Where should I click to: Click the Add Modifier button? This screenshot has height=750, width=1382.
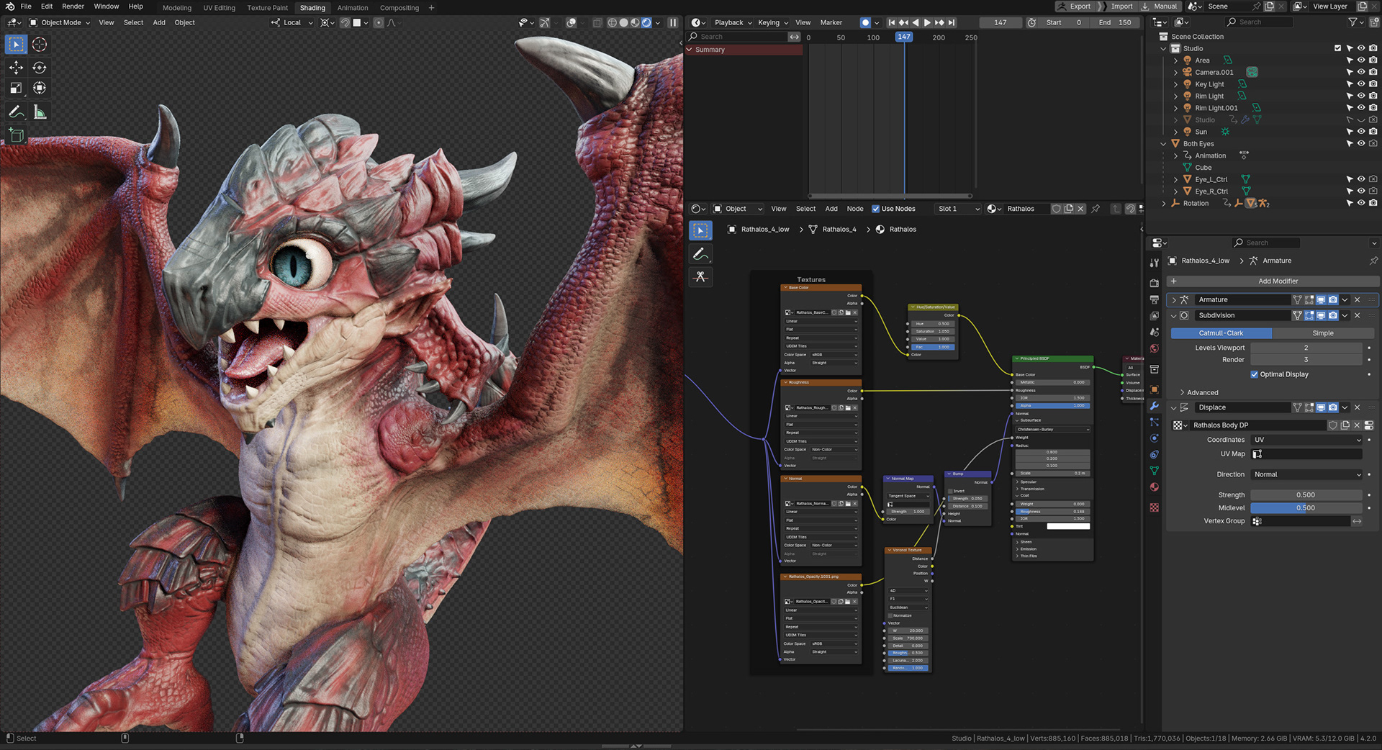coord(1273,281)
